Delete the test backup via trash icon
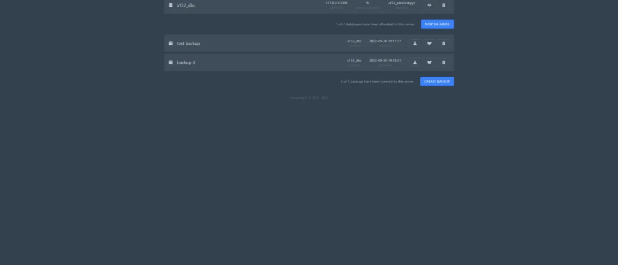Screen dimensions: 618x265 point(443,43)
